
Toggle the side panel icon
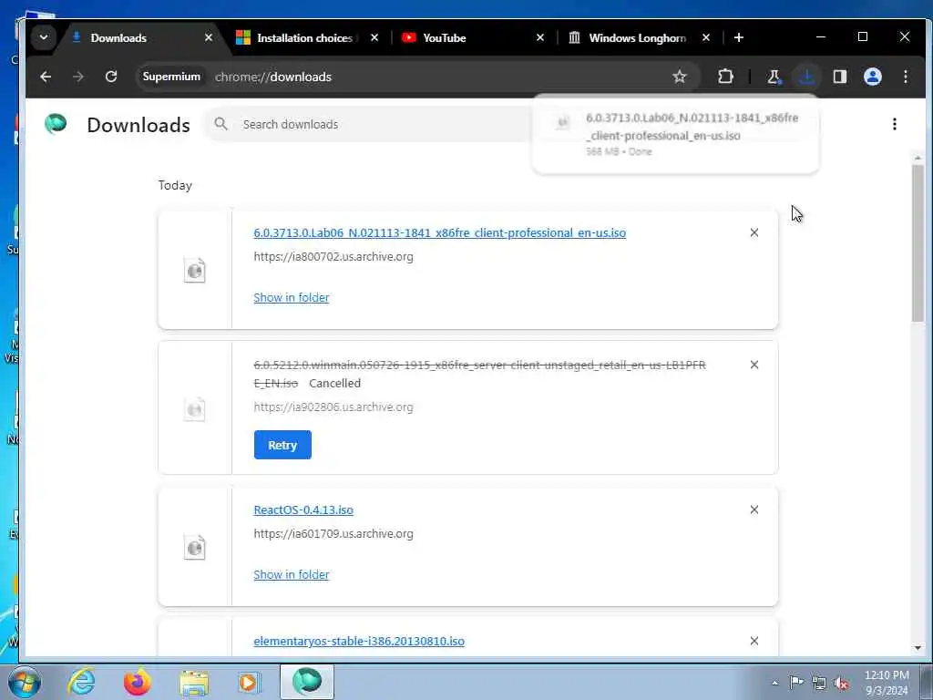(839, 77)
